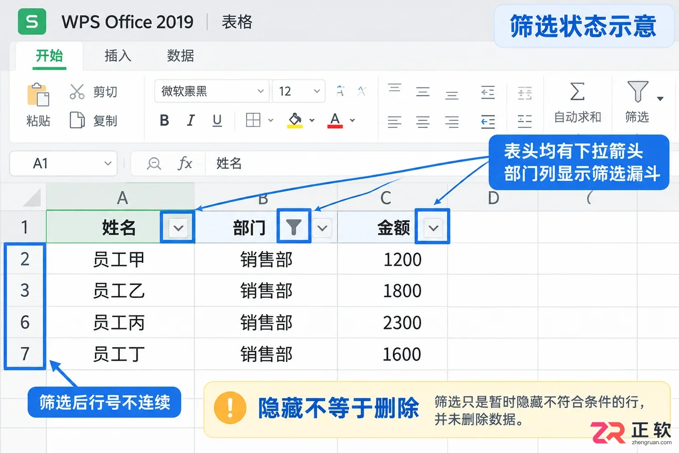Image resolution: width=679 pixels, height=453 pixels.
Task: Click the cell 员工乙
Action: pos(121,291)
